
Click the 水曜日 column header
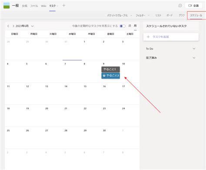click(72, 34)
